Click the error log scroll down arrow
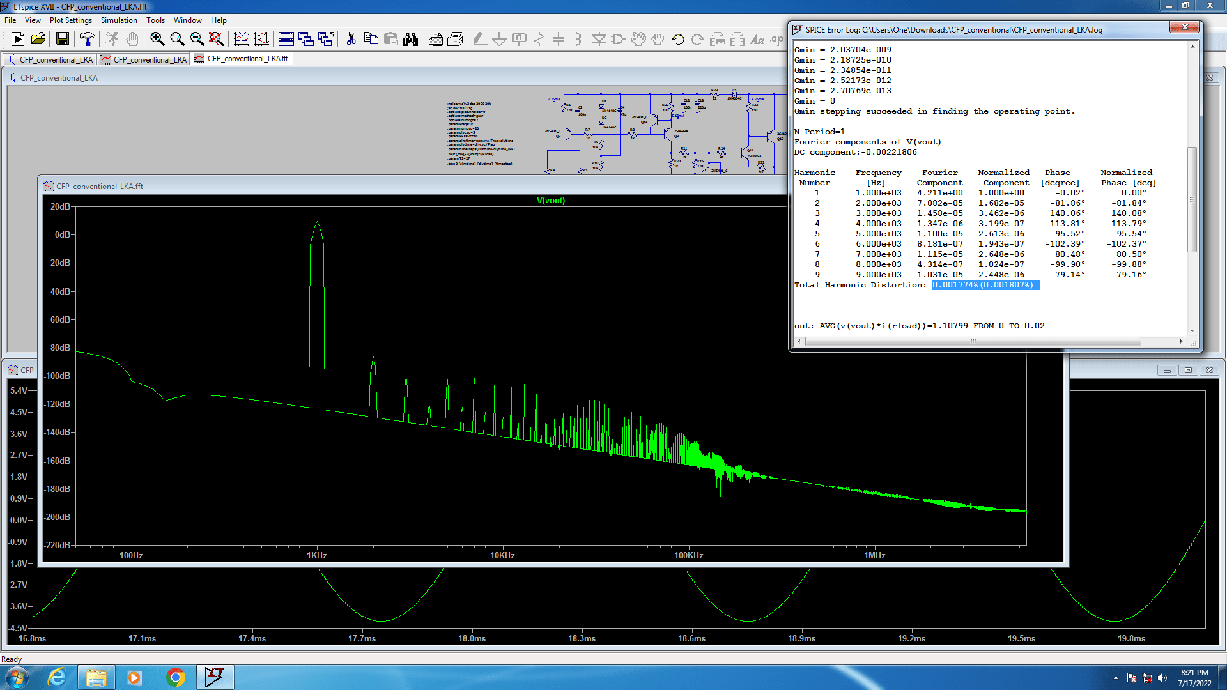1227x690 pixels. coord(1192,331)
